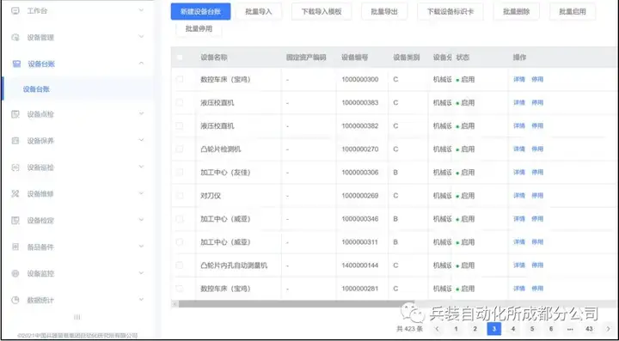Viewport: 619px width, 341px height.
Task: Open 详情 for device 1000000300
Action: coord(519,79)
